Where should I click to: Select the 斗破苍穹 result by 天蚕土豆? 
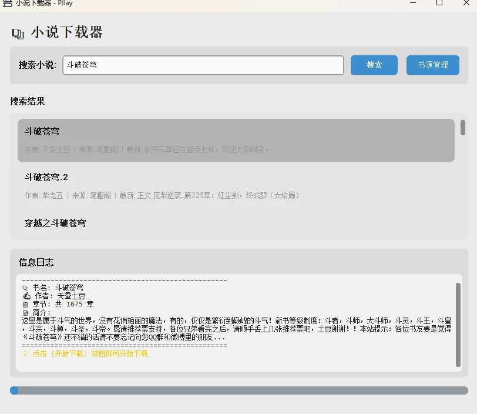[236, 141]
